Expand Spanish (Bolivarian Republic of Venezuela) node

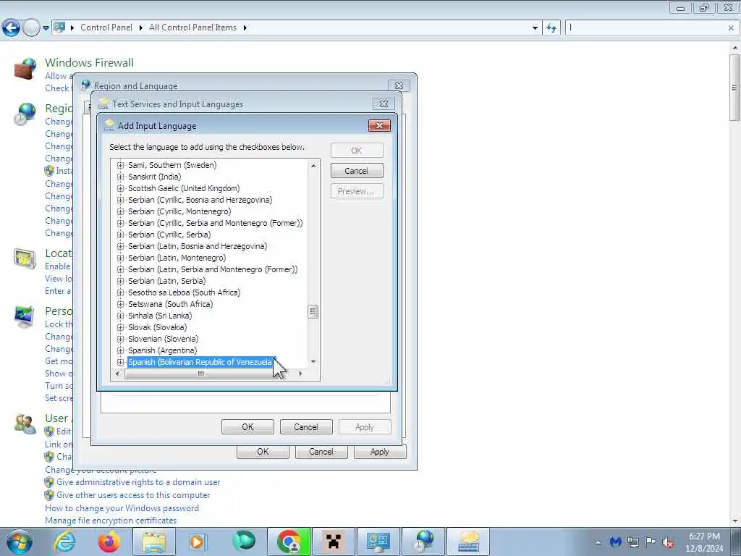[x=120, y=362]
